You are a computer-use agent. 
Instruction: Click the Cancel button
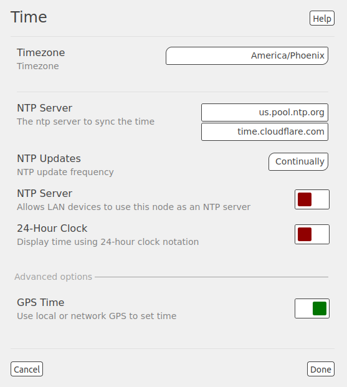point(27,369)
